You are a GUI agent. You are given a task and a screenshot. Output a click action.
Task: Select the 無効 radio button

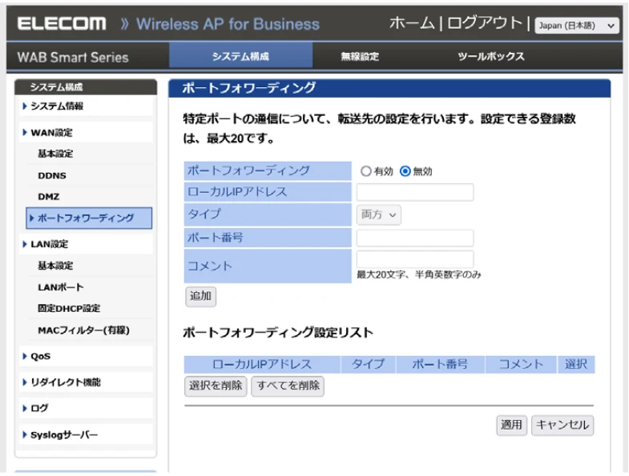(x=405, y=171)
